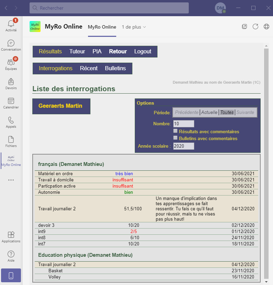Select the Actuelle period option
The width and height of the screenshot is (273, 285).
(x=209, y=112)
